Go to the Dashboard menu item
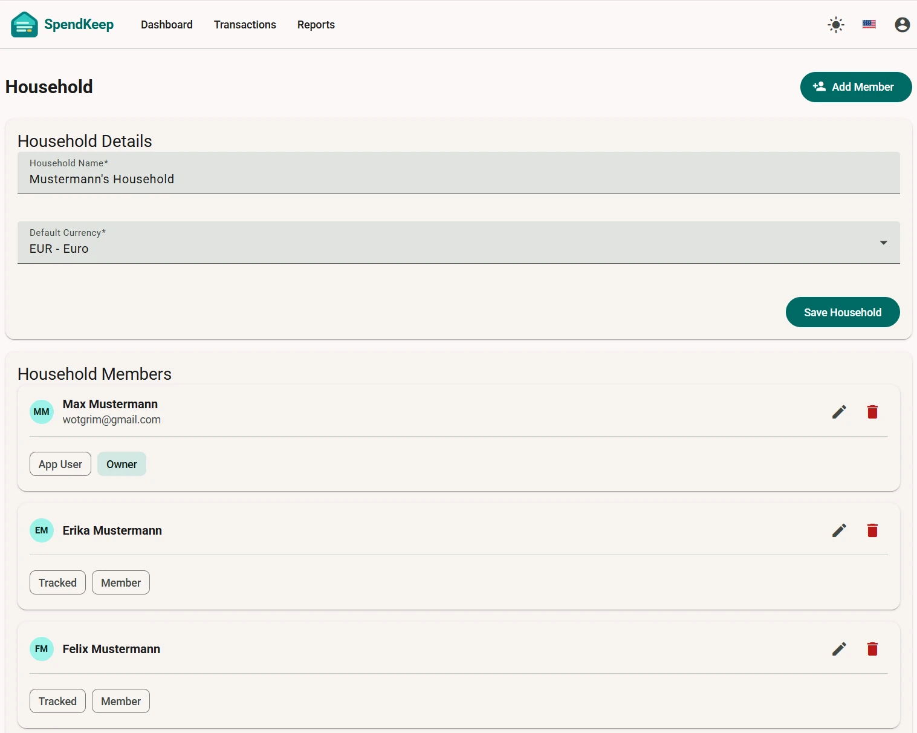The image size is (917, 733). [x=167, y=25]
